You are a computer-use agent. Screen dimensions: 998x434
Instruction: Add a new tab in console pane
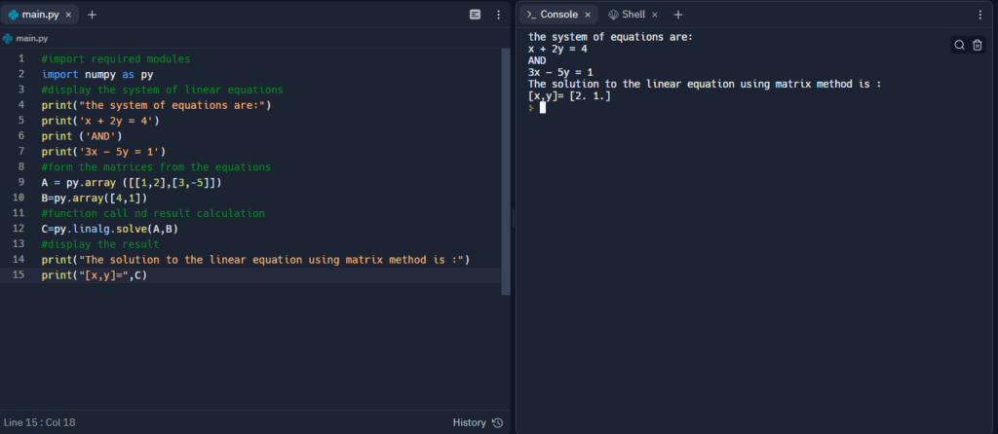678,15
